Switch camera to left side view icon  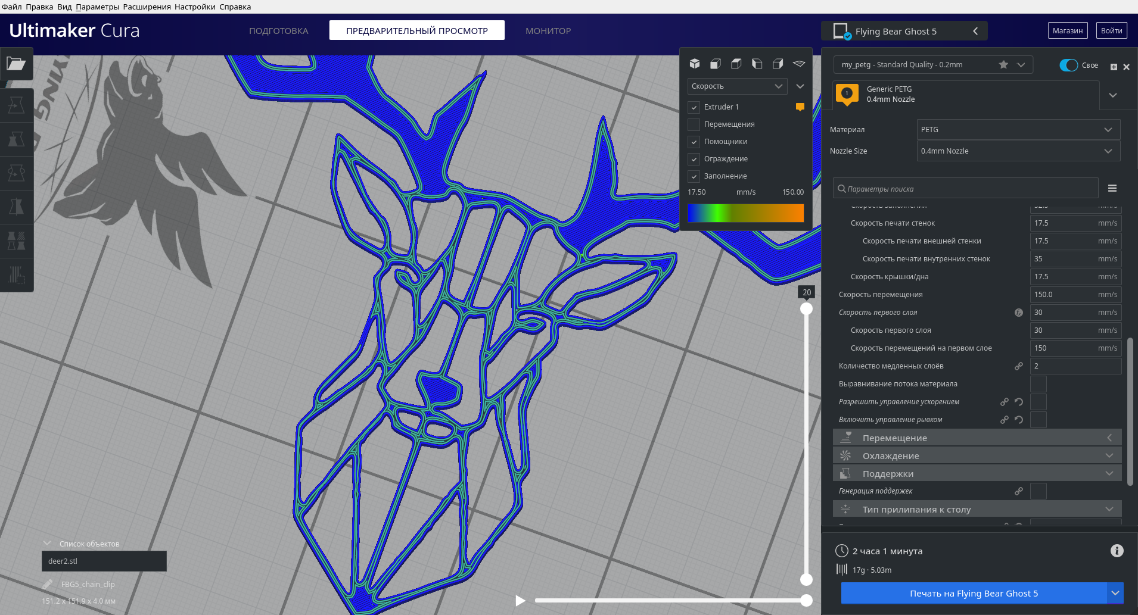[x=757, y=64]
